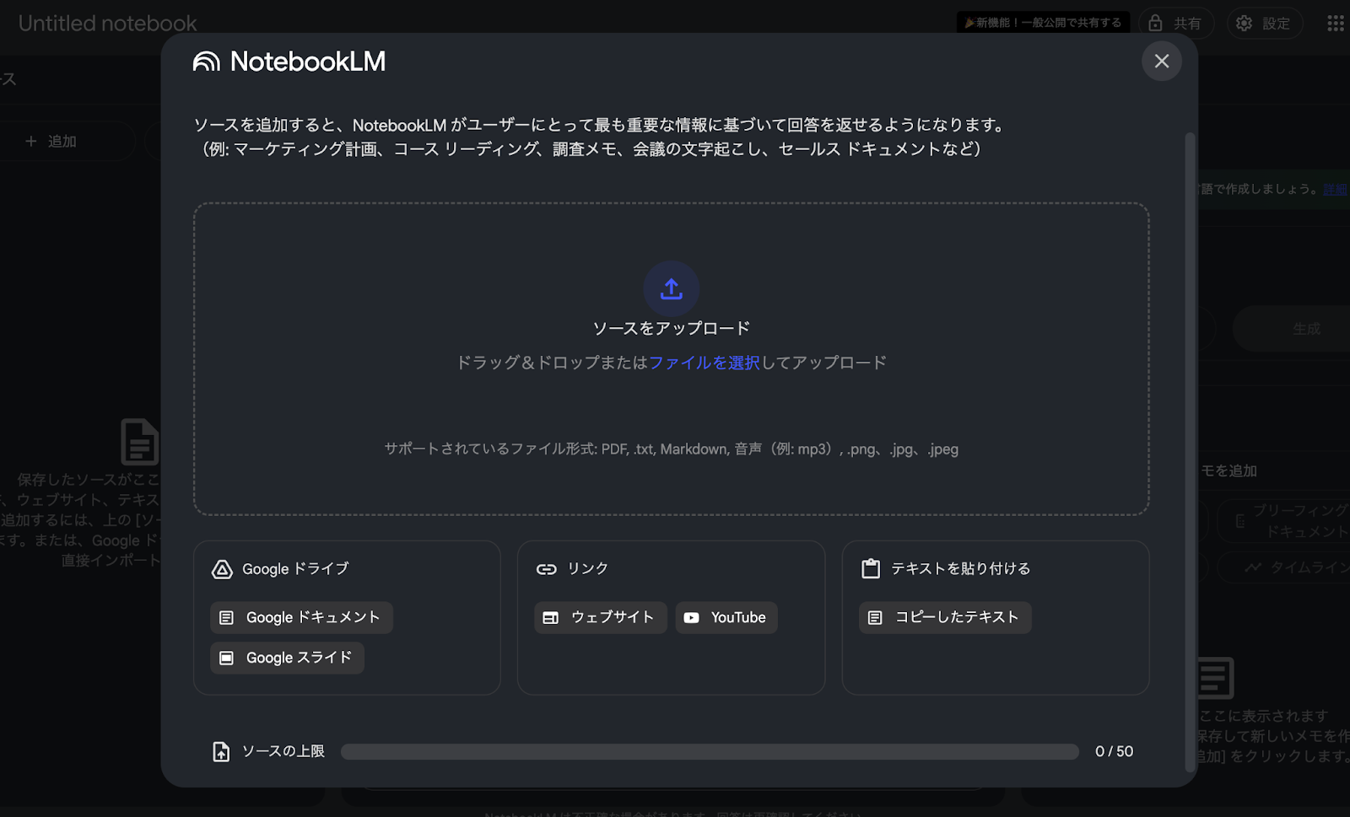Click the NotebookLM logo icon

(207, 62)
